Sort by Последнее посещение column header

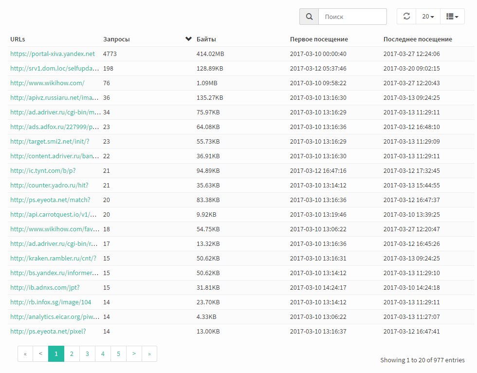pyautogui.click(x=418, y=39)
